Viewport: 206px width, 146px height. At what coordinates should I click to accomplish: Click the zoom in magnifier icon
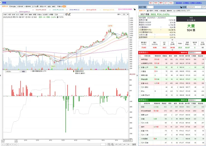pyautogui.click(x=112, y=144)
